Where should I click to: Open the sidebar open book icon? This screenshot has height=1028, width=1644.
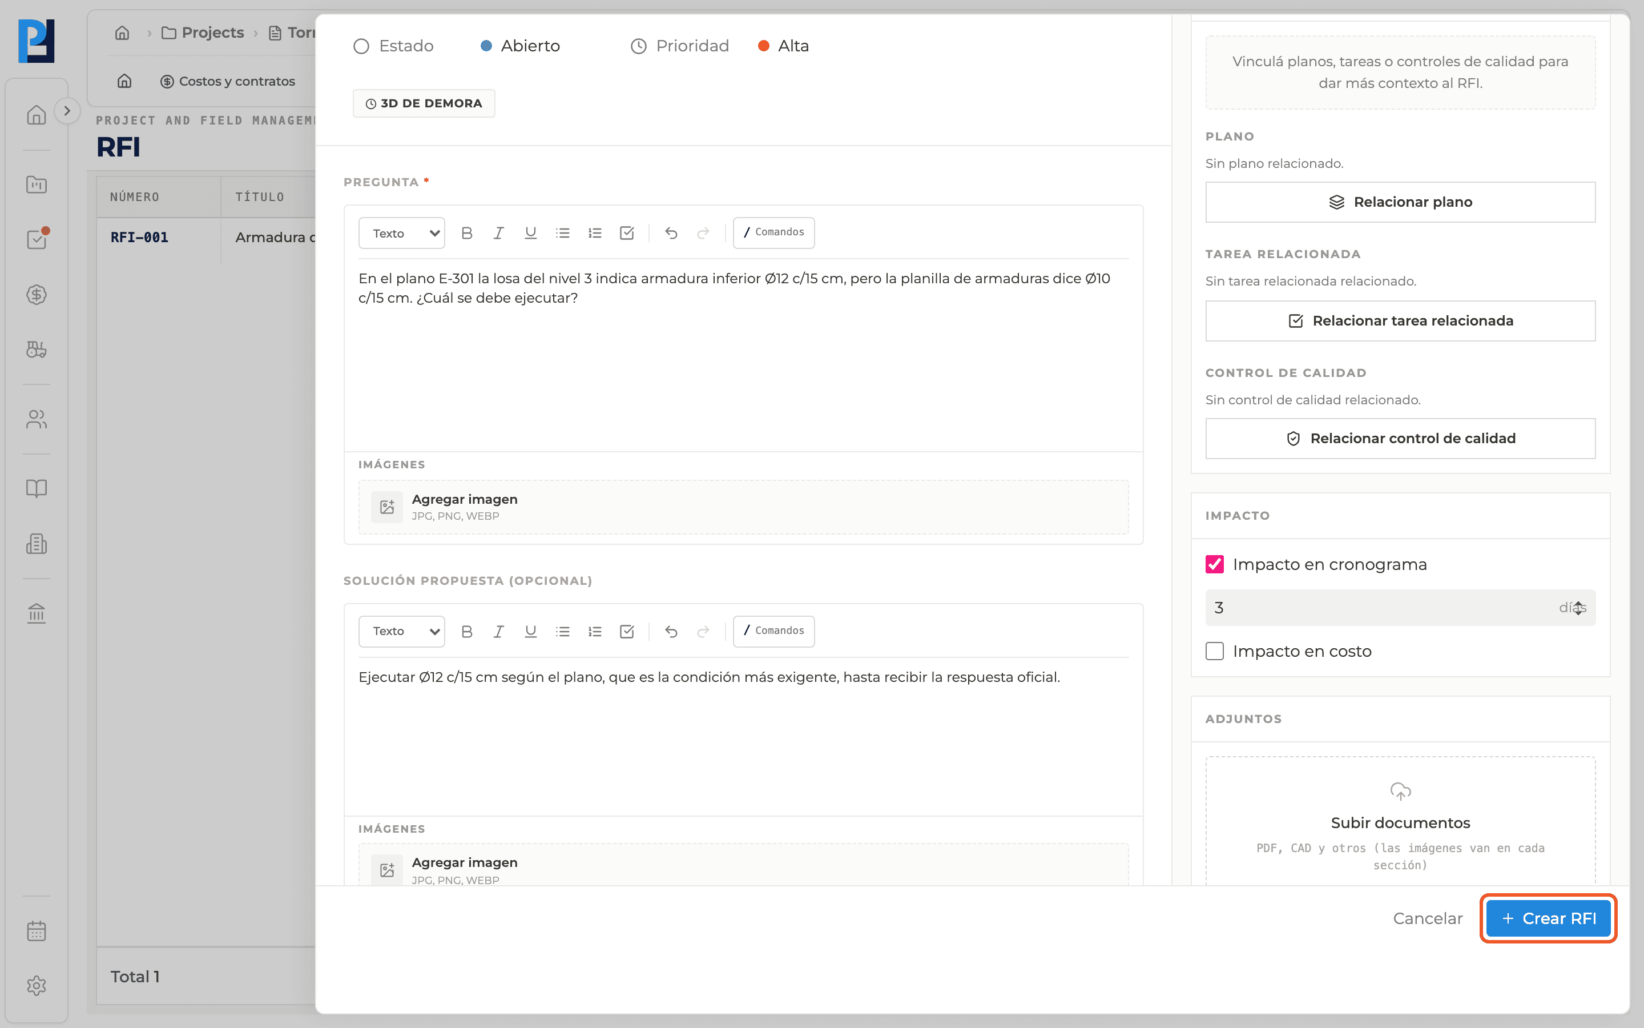coord(37,488)
